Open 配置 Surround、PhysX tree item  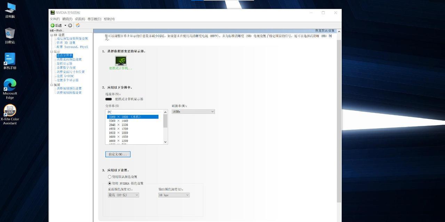pos(72,47)
